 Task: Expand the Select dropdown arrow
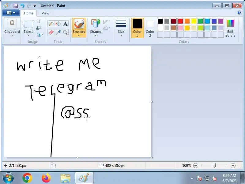(x=28, y=36)
